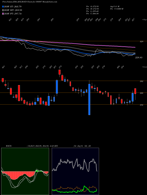Click the tall blue candlestick with longest body

pyautogui.click(x=89, y=99)
